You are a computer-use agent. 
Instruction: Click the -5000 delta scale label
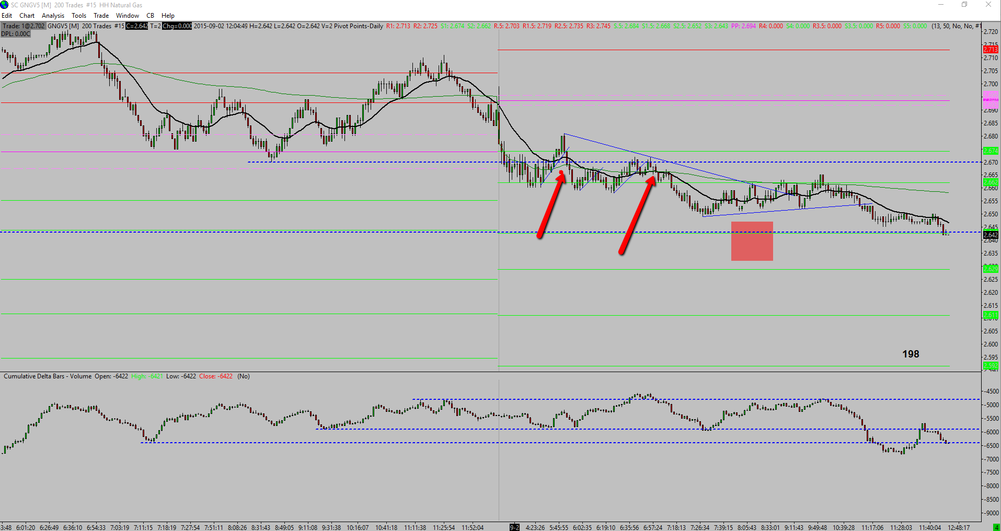pyautogui.click(x=992, y=405)
